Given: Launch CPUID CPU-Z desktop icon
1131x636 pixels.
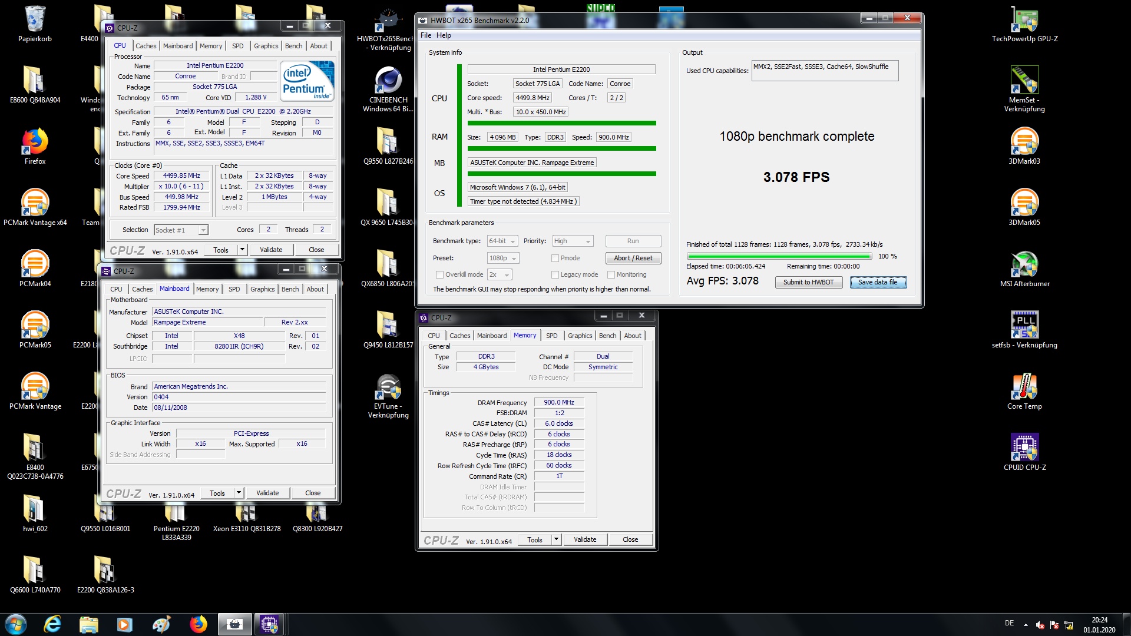Looking at the screenshot, I should click(x=1024, y=452).
